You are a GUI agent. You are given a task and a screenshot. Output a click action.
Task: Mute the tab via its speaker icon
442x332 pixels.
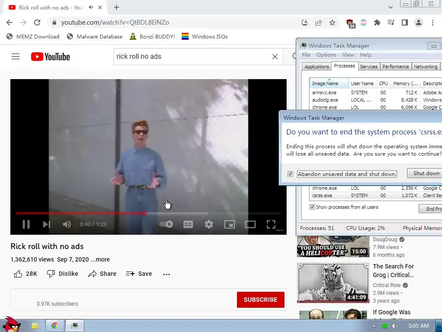pos(91,7)
